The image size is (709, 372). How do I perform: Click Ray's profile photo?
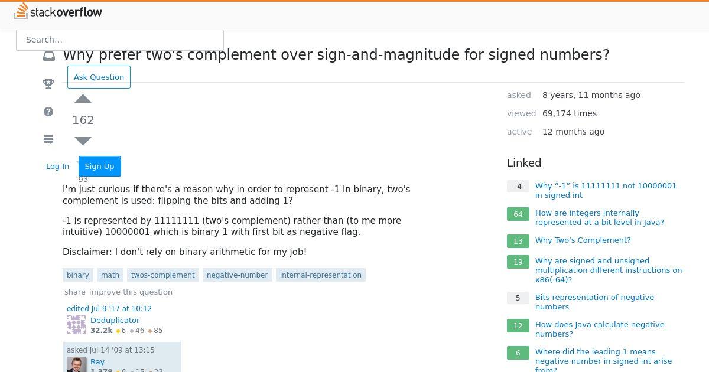[x=76, y=364]
